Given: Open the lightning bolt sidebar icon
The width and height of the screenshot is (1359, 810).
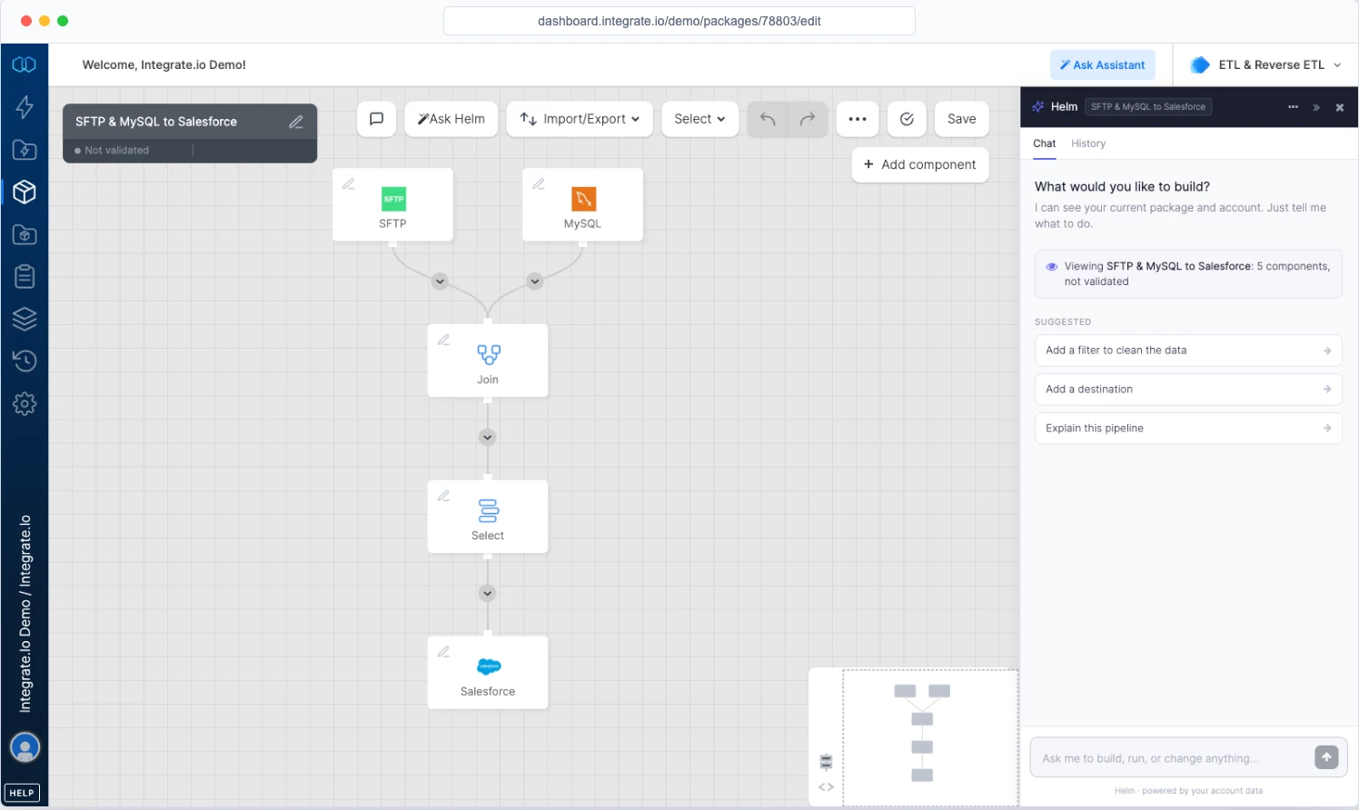Looking at the screenshot, I should (25, 106).
